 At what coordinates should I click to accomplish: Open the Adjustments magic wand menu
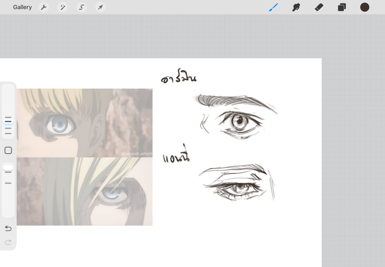pos(63,7)
